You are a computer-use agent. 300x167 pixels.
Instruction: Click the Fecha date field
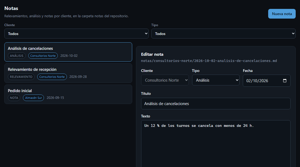click(x=267, y=81)
